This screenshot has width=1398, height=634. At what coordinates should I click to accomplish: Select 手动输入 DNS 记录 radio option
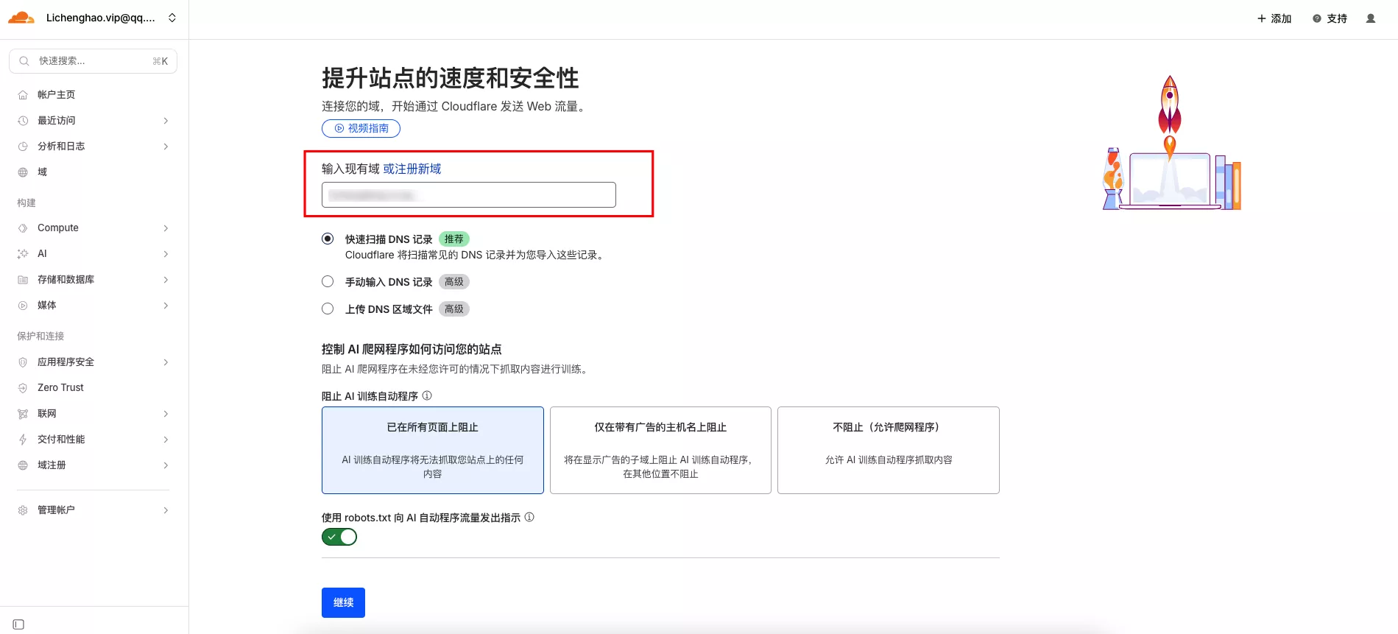(x=328, y=282)
